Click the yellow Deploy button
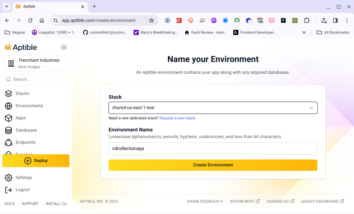This screenshot has width=354, height=214. tap(36, 161)
